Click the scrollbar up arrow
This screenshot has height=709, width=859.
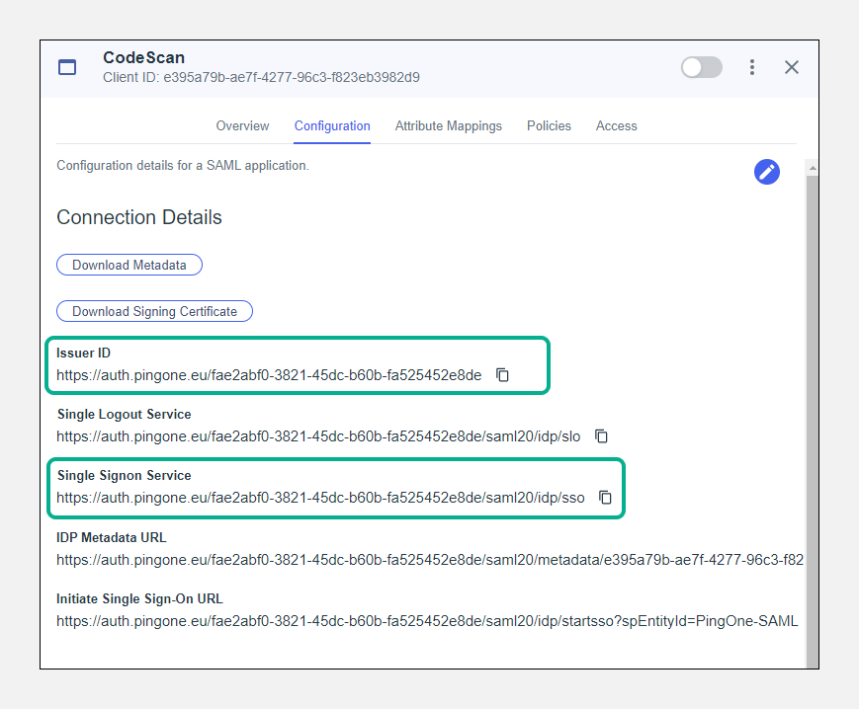point(812,166)
